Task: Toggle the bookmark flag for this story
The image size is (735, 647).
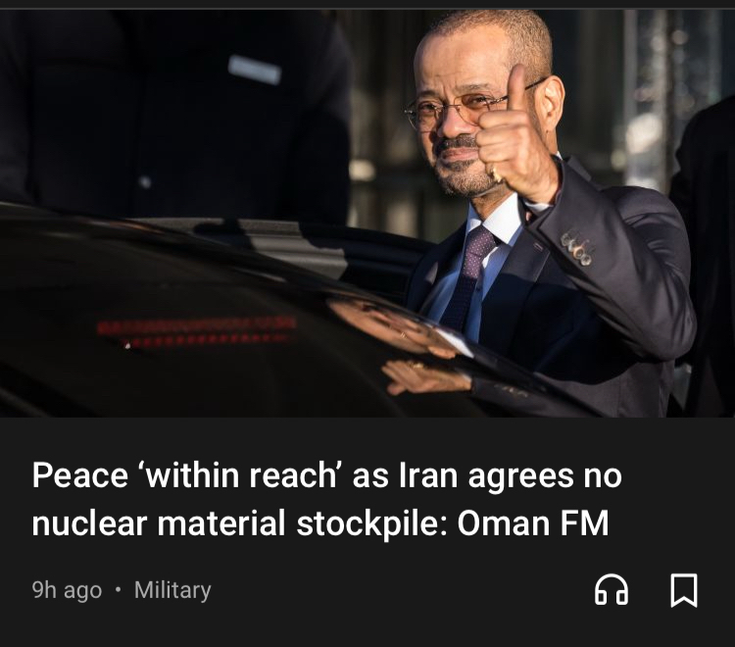Action: coord(684,590)
